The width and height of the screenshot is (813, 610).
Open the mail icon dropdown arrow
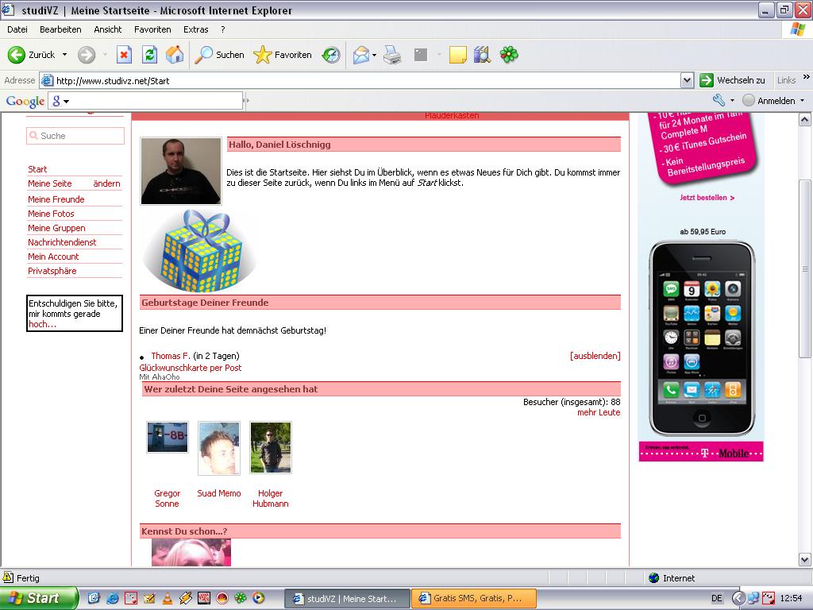tap(374, 55)
